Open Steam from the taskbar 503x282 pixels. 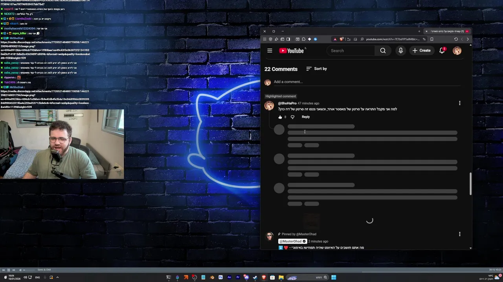[255, 277]
